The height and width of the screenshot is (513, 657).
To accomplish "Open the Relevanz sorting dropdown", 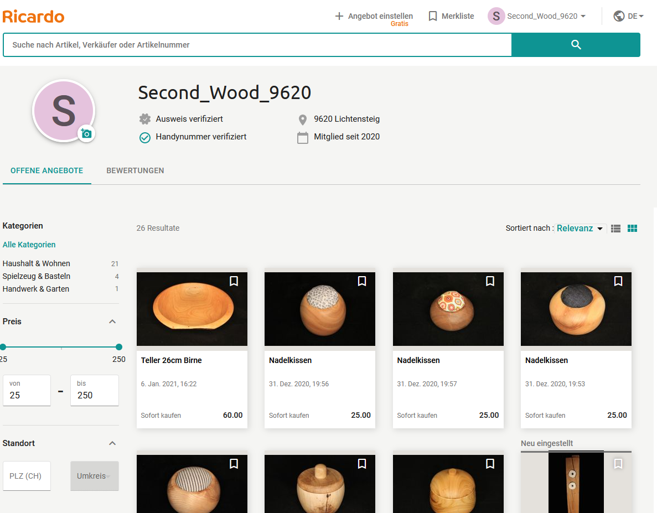I will 580,228.
